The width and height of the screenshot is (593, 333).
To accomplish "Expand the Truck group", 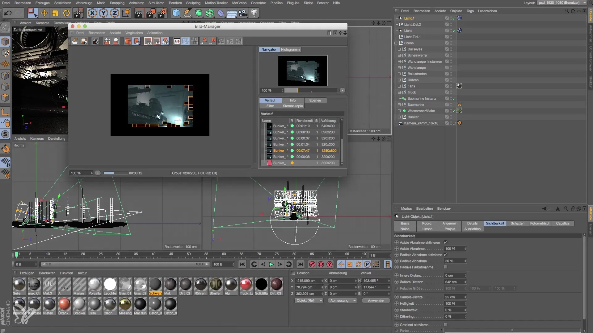I will click(399, 92).
